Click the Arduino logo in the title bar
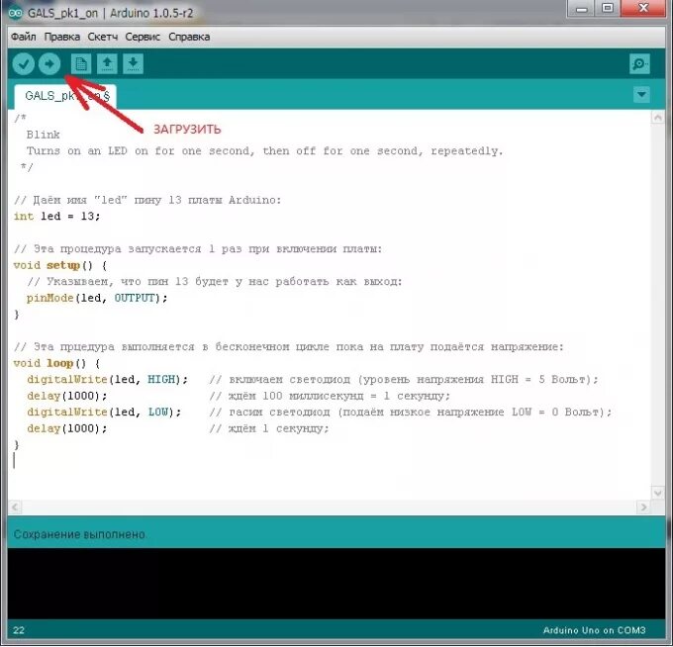The image size is (673, 647). pos(16,13)
